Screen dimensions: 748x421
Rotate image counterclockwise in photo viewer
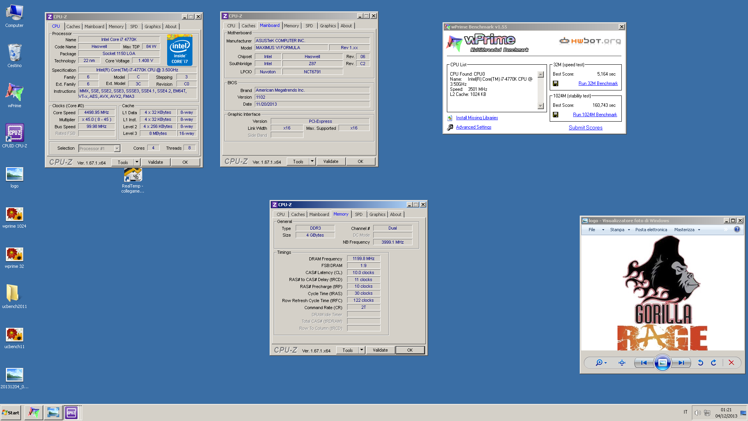(x=700, y=363)
